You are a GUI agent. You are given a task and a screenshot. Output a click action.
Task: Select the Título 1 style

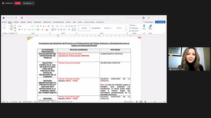tap(108, 28)
